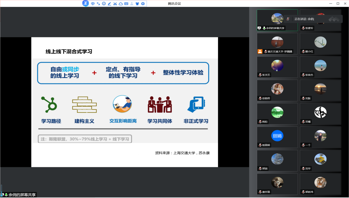Click the cloud icon in IME toolbar
The width and height of the screenshot is (349, 198).
pos(120,4)
